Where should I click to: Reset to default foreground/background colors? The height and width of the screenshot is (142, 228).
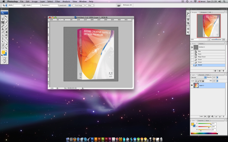pyautogui.click(x=2, y=55)
